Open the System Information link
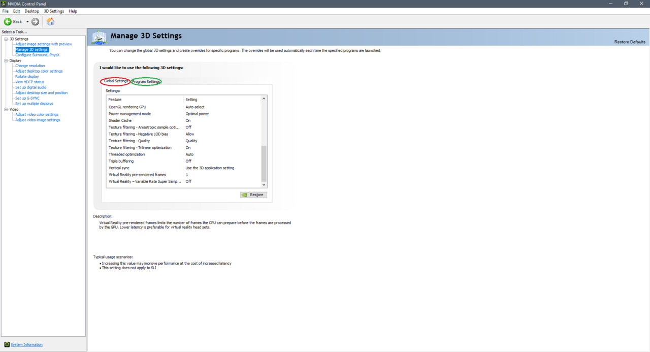The image size is (650, 352). point(26,344)
